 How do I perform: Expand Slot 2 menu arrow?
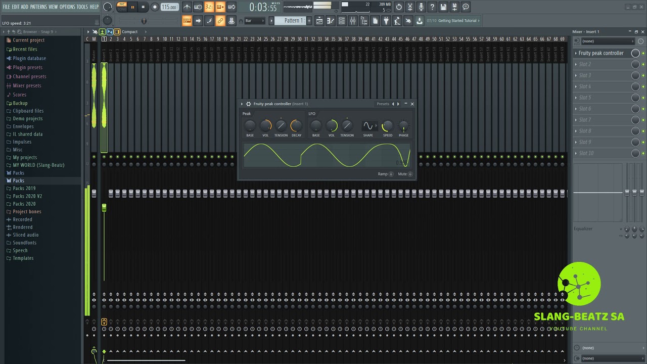tap(576, 64)
